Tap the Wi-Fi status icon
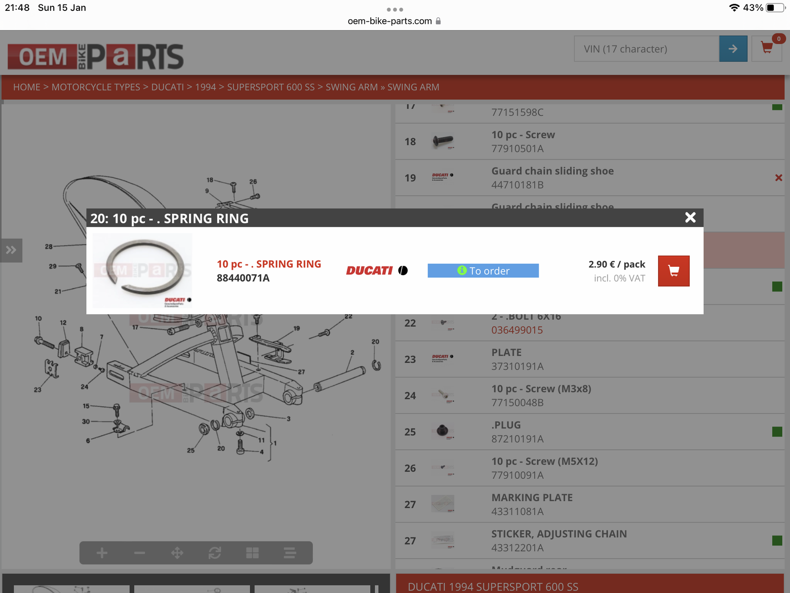This screenshot has height=593, width=790. tap(734, 7)
